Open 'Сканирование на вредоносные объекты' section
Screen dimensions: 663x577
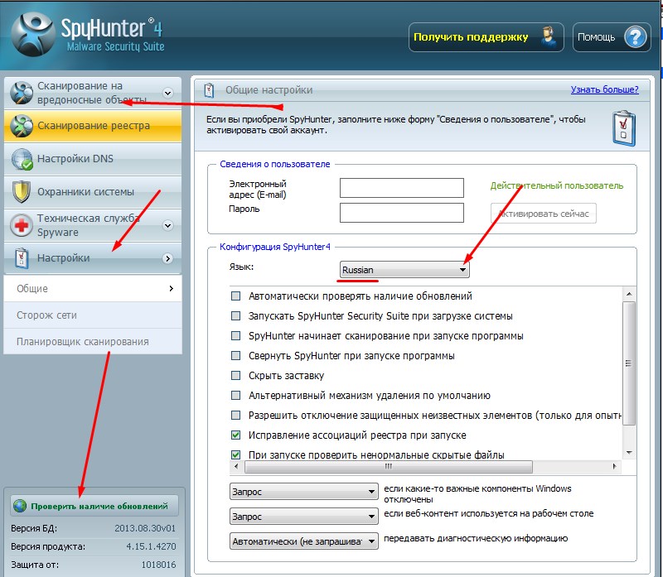tap(93, 93)
